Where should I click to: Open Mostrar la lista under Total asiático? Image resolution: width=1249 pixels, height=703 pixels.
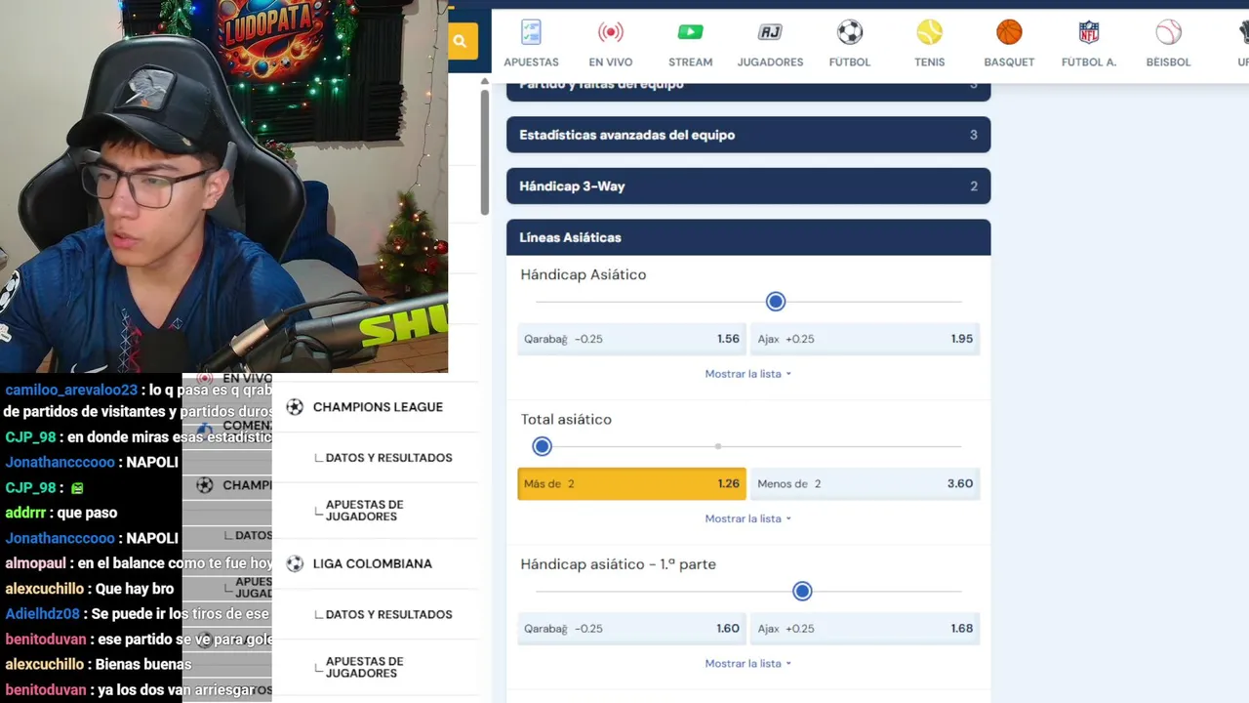pos(748,518)
